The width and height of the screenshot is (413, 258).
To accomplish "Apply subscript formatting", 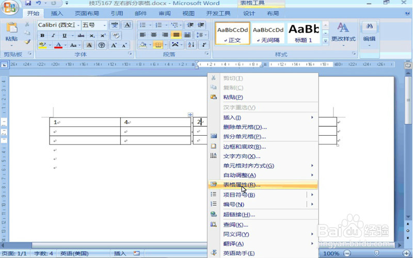I will click(x=92, y=35).
